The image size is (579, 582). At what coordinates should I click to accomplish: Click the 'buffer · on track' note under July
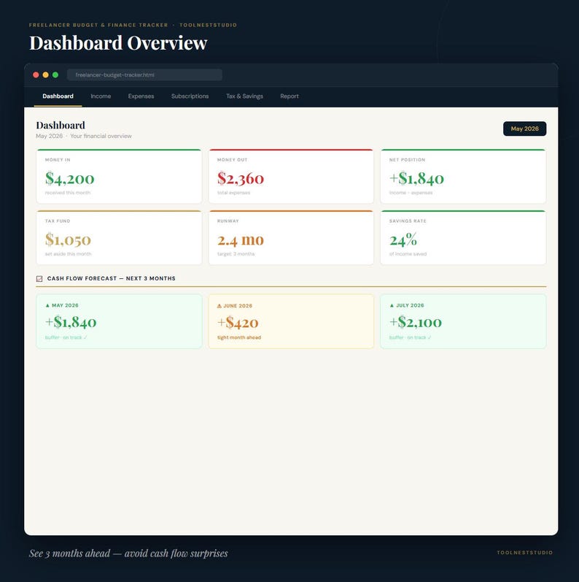click(410, 337)
